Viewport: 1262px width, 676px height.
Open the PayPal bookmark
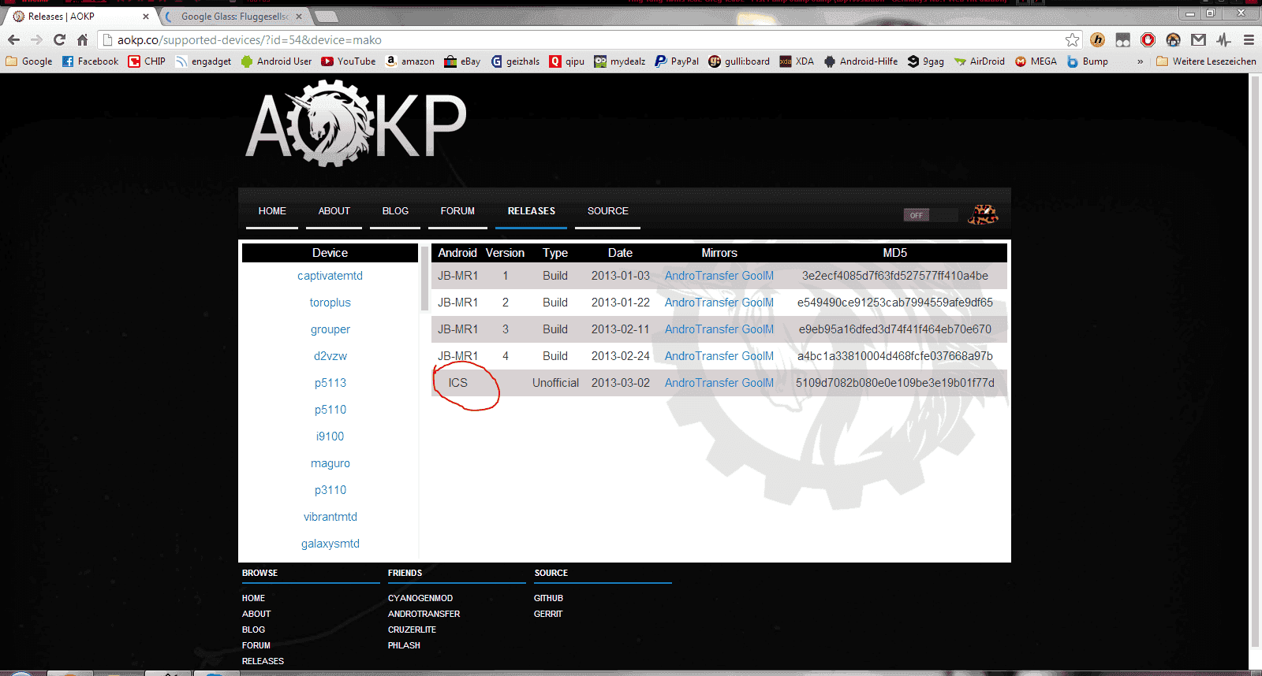pos(677,61)
